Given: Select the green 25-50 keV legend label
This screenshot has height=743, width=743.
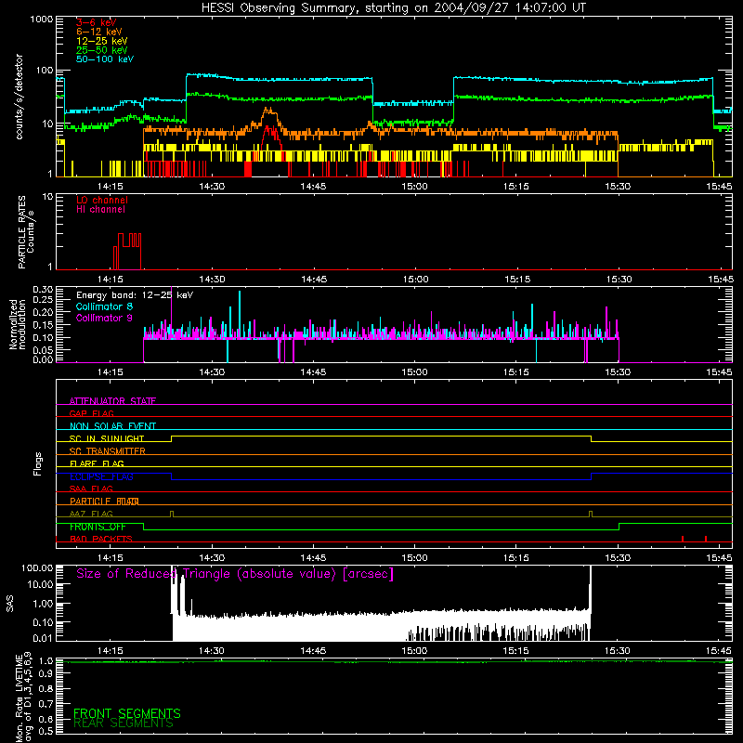Looking at the screenshot, I should pos(102,50).
